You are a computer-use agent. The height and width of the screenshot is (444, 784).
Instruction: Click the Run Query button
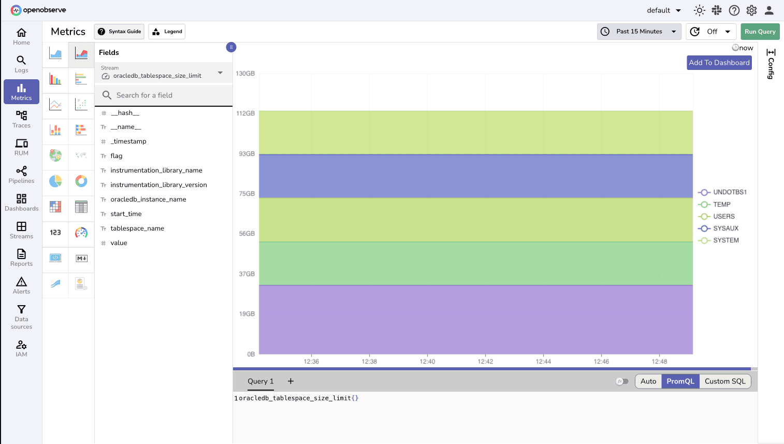(x=760, y=31)
